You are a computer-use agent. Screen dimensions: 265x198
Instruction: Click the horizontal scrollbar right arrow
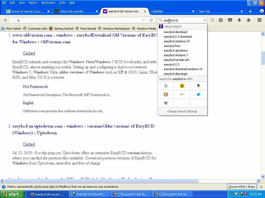pyautogui.click(x=259, y=181)
